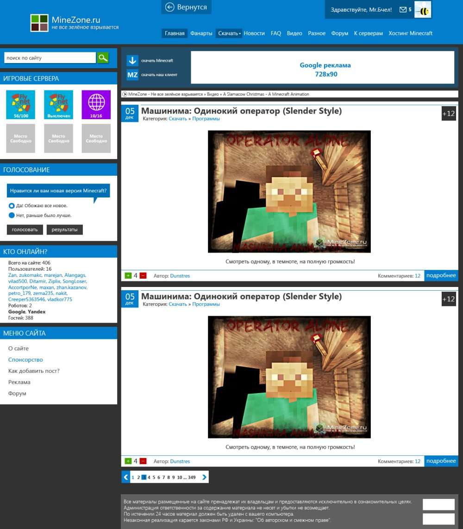Viewport: 463px width, 529px height.
Task: Open the Форум item in top navigation
Action: pyautogui.click(x=340, y=33)
